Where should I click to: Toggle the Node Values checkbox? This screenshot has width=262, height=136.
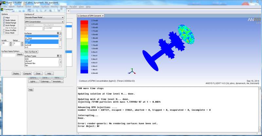click(4, 20)
